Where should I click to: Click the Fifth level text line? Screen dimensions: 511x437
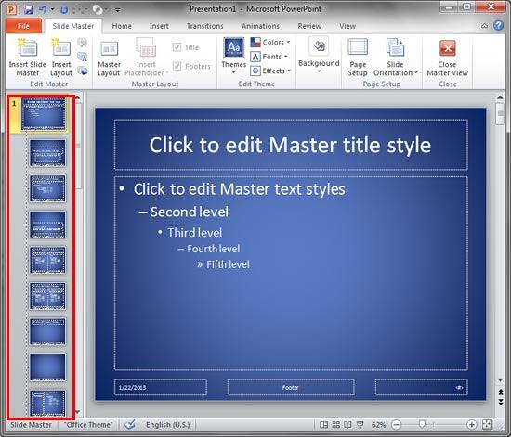tap(228, 264)
